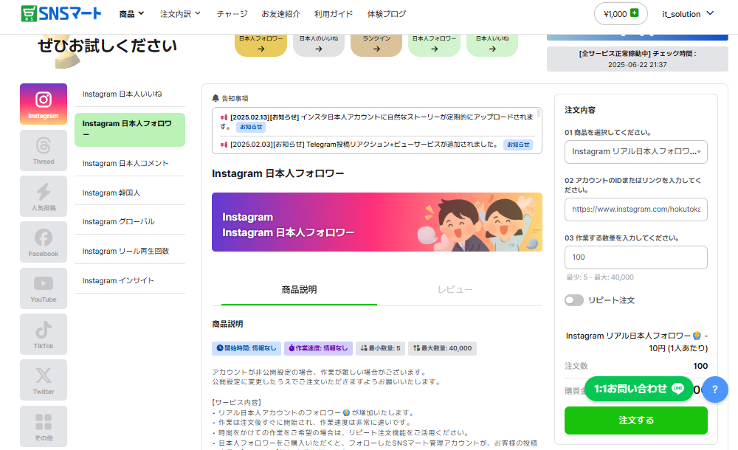Click the LINE icon in contact button
This screenshot has width=738, height=450.
[x=677, y=388]
